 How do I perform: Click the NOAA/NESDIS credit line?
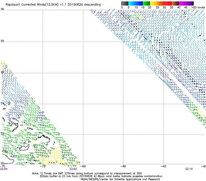(x=120, y=179)
